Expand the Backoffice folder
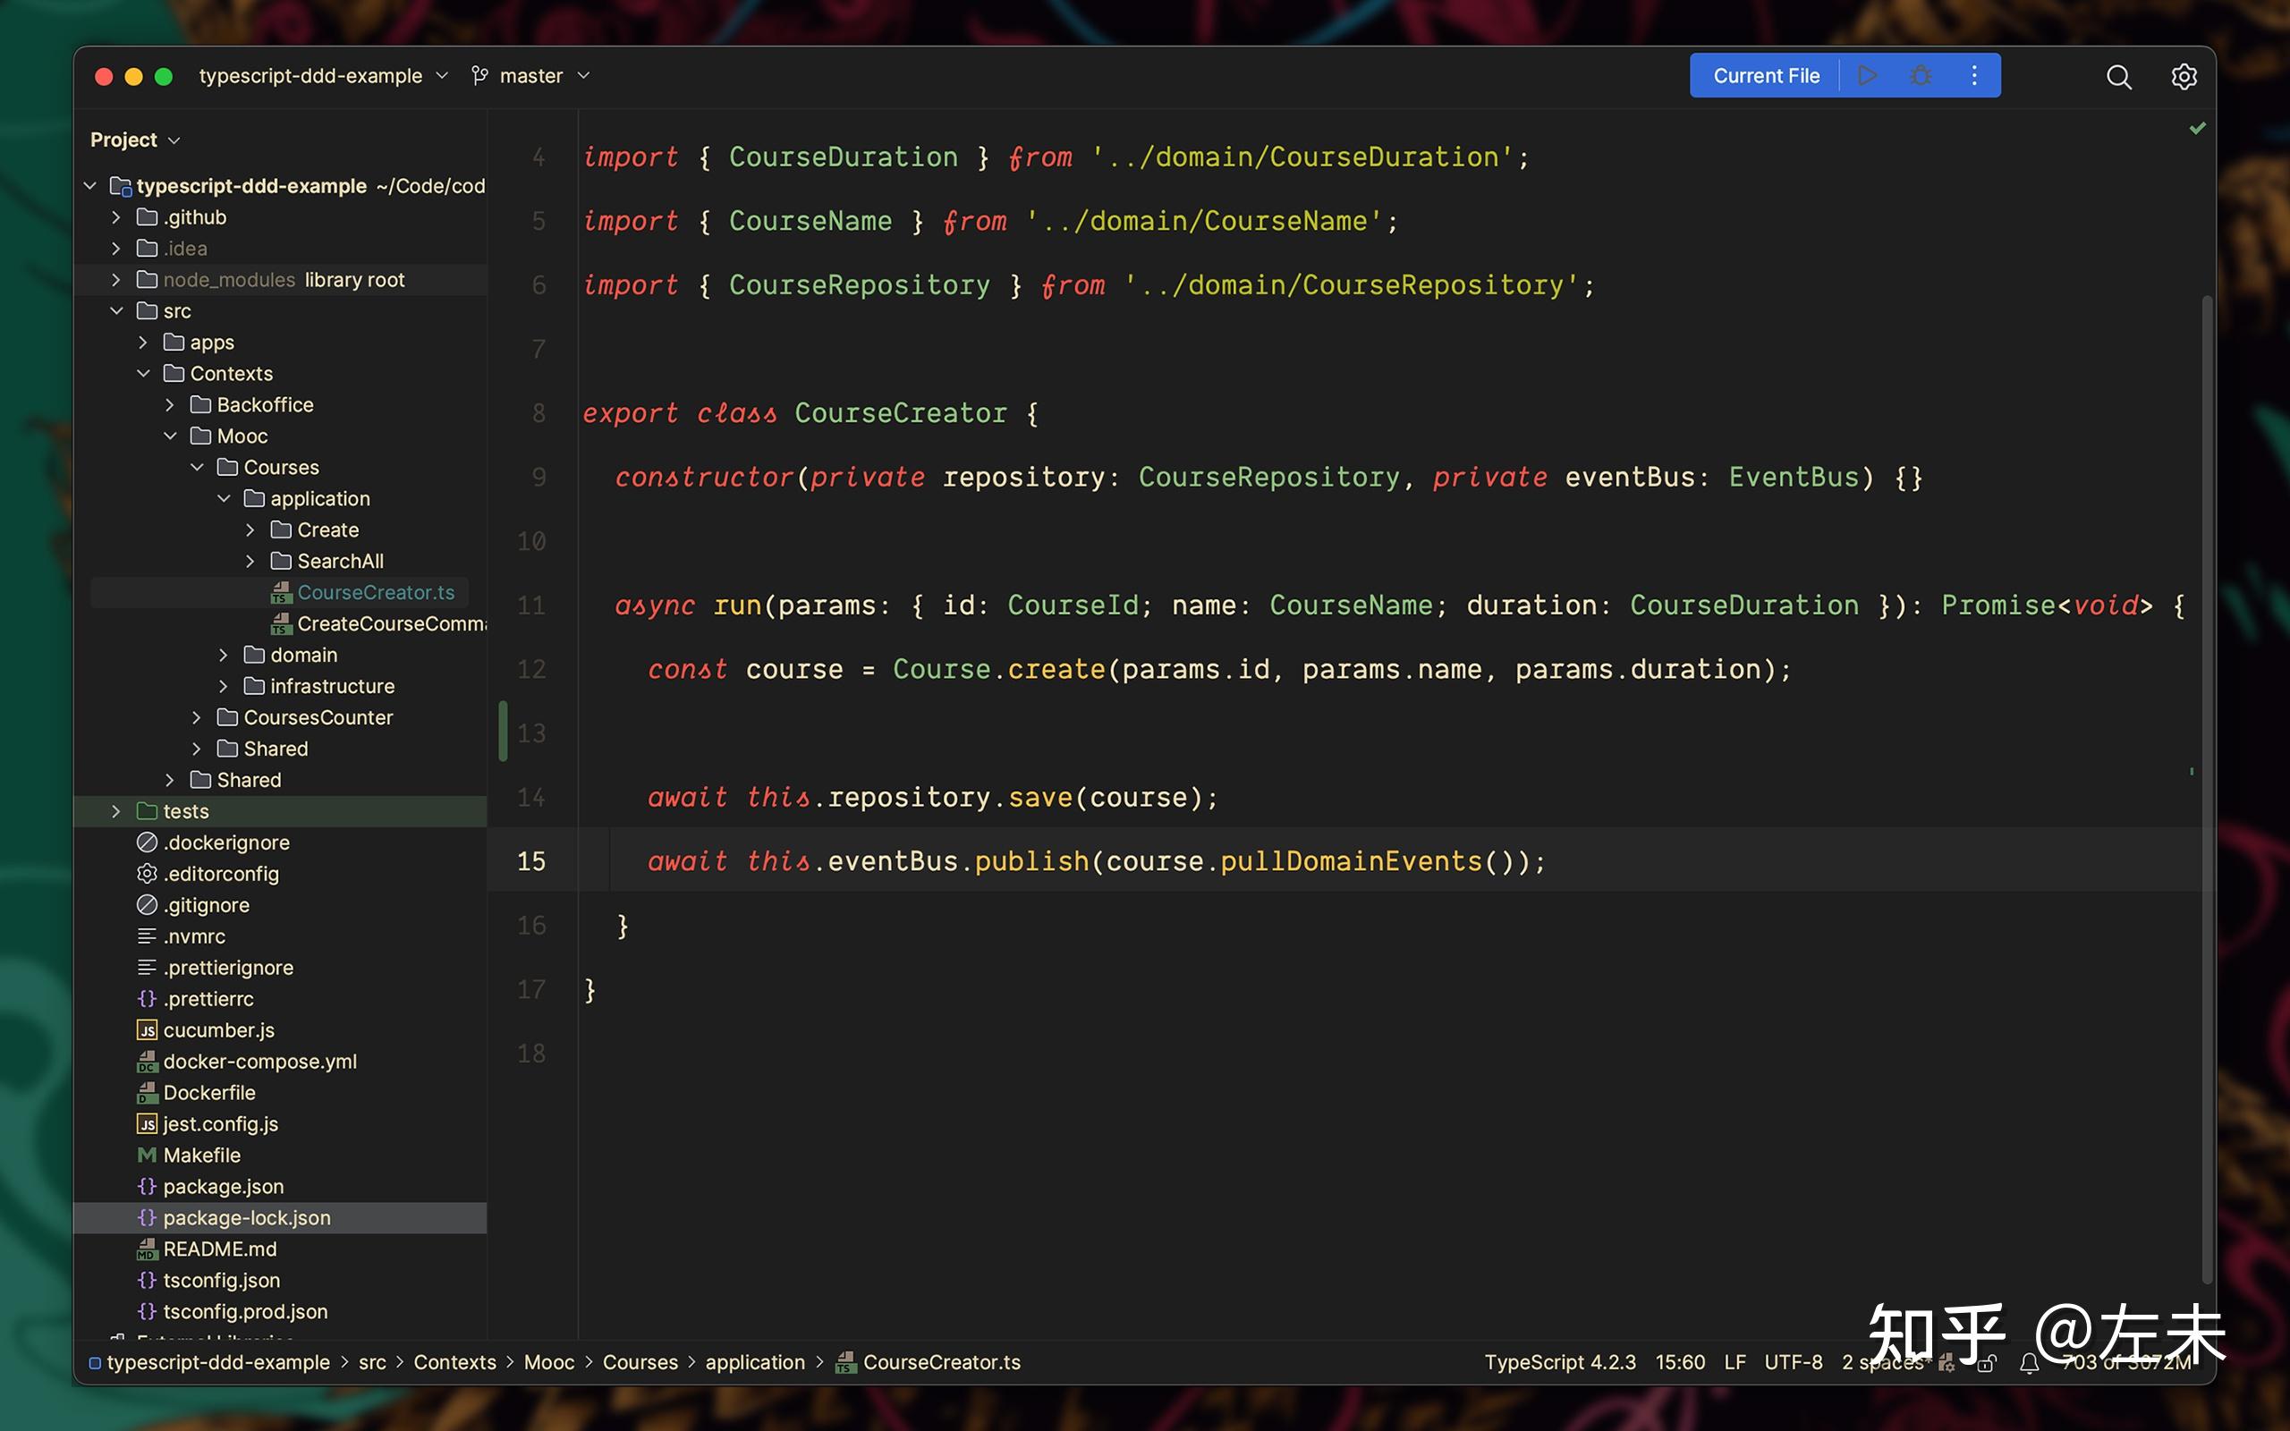The height and width of the screenshot is (1431, 2290). tap(170, 405)
